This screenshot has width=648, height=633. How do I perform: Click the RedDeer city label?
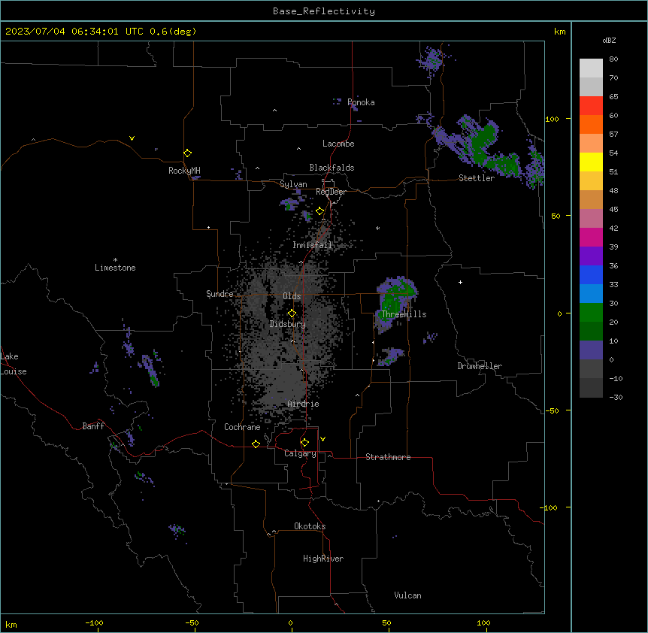click(331, 192)
